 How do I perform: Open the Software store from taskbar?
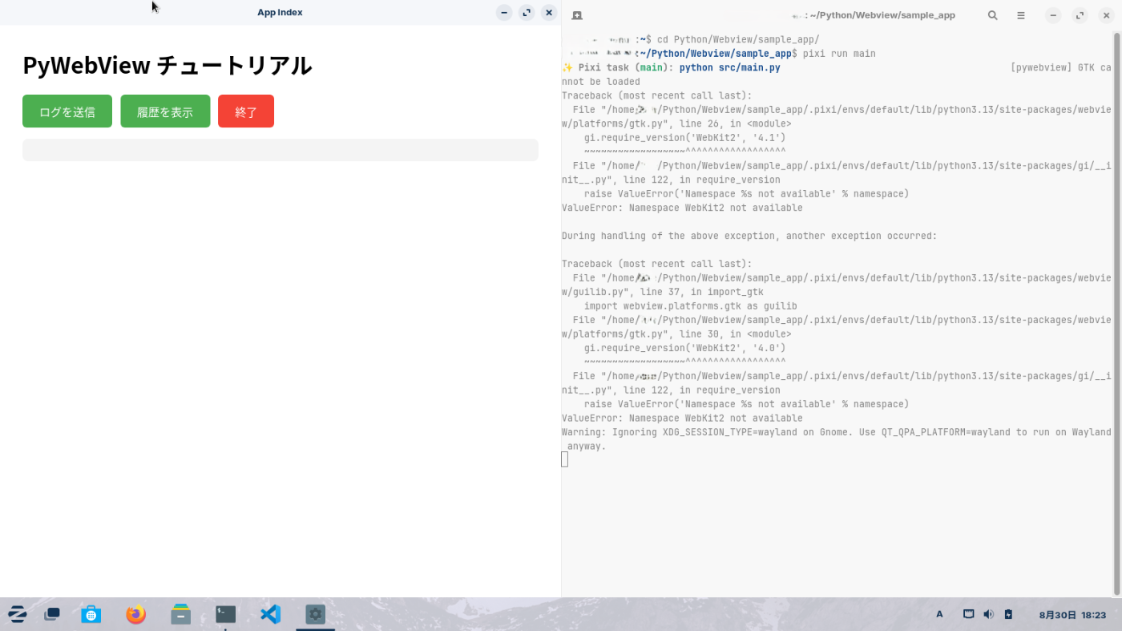tap(91, 614)
